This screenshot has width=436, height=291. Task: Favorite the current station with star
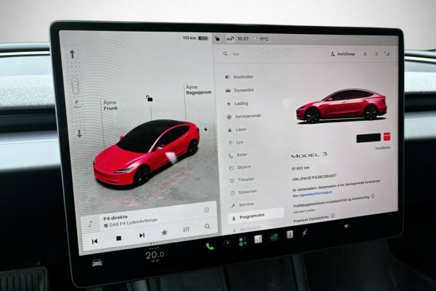164,232
